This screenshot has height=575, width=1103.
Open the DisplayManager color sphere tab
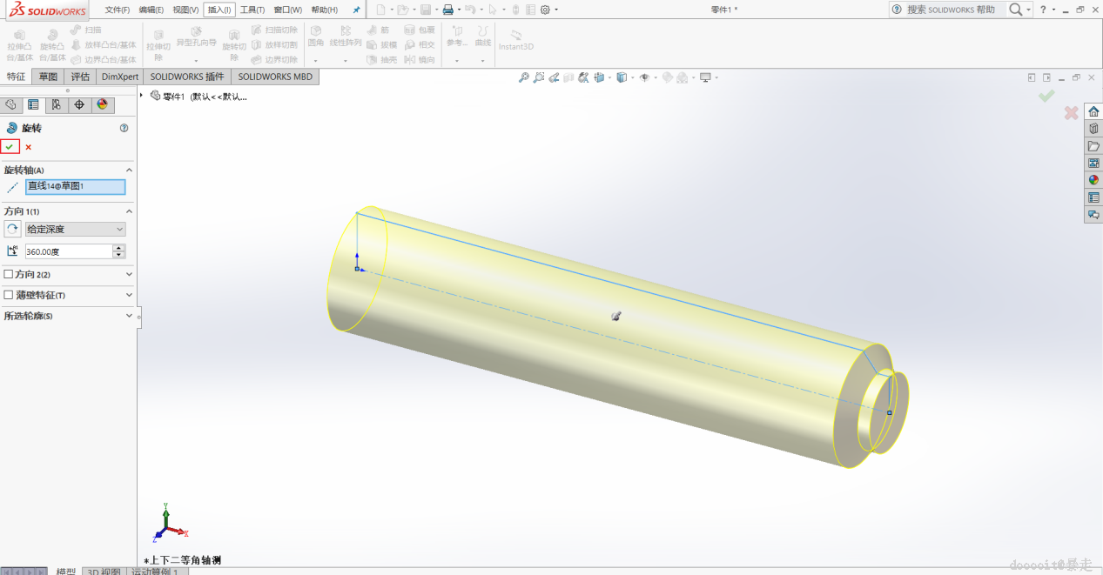pyautogui.click(x=102, y=104)
